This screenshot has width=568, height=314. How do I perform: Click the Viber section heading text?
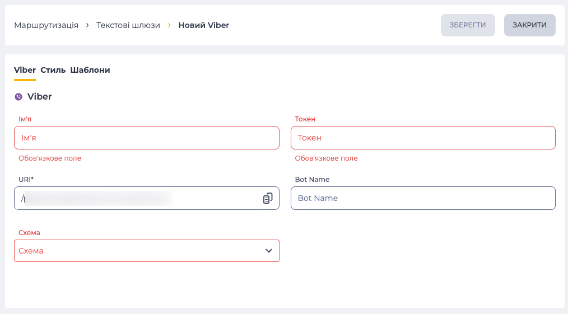[39, 97]
